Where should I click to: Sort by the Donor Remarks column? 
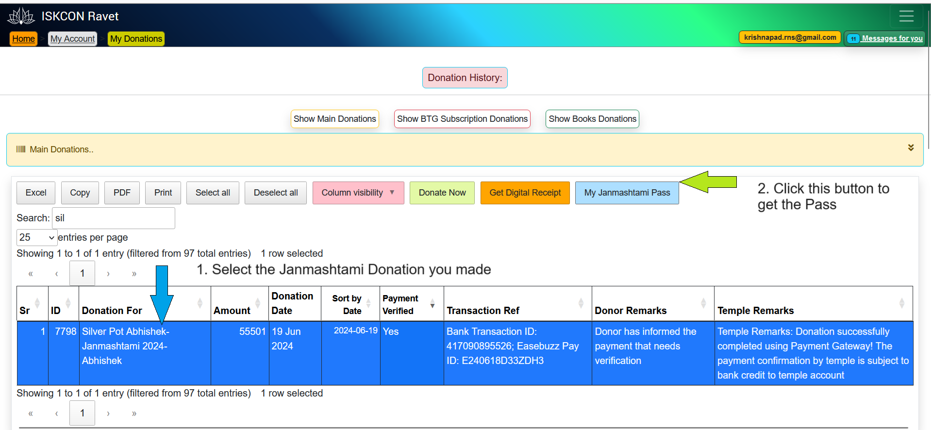(x=653, y=303)
